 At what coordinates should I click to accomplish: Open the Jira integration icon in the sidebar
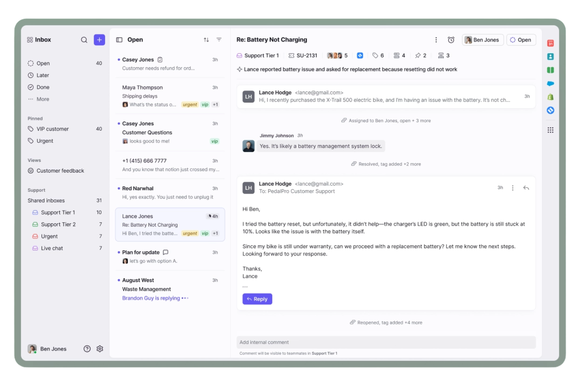coord(551,110)
